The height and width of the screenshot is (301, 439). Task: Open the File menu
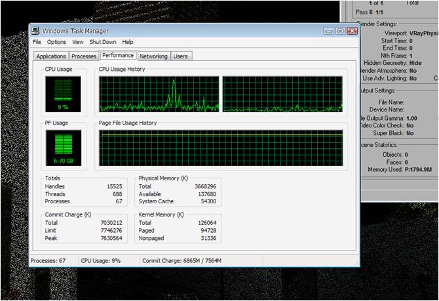[37, 42]
